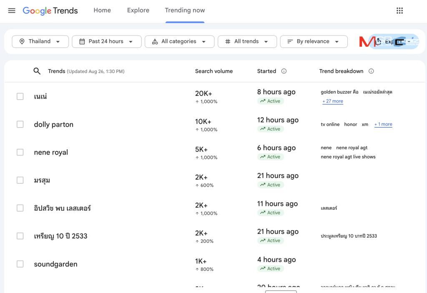The width and height of the screenshot is (427, 293).
Task: Open the Thailand location dropdown
Action: 40,42
